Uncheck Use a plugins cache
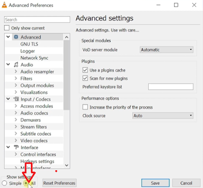 click(85, 70)
